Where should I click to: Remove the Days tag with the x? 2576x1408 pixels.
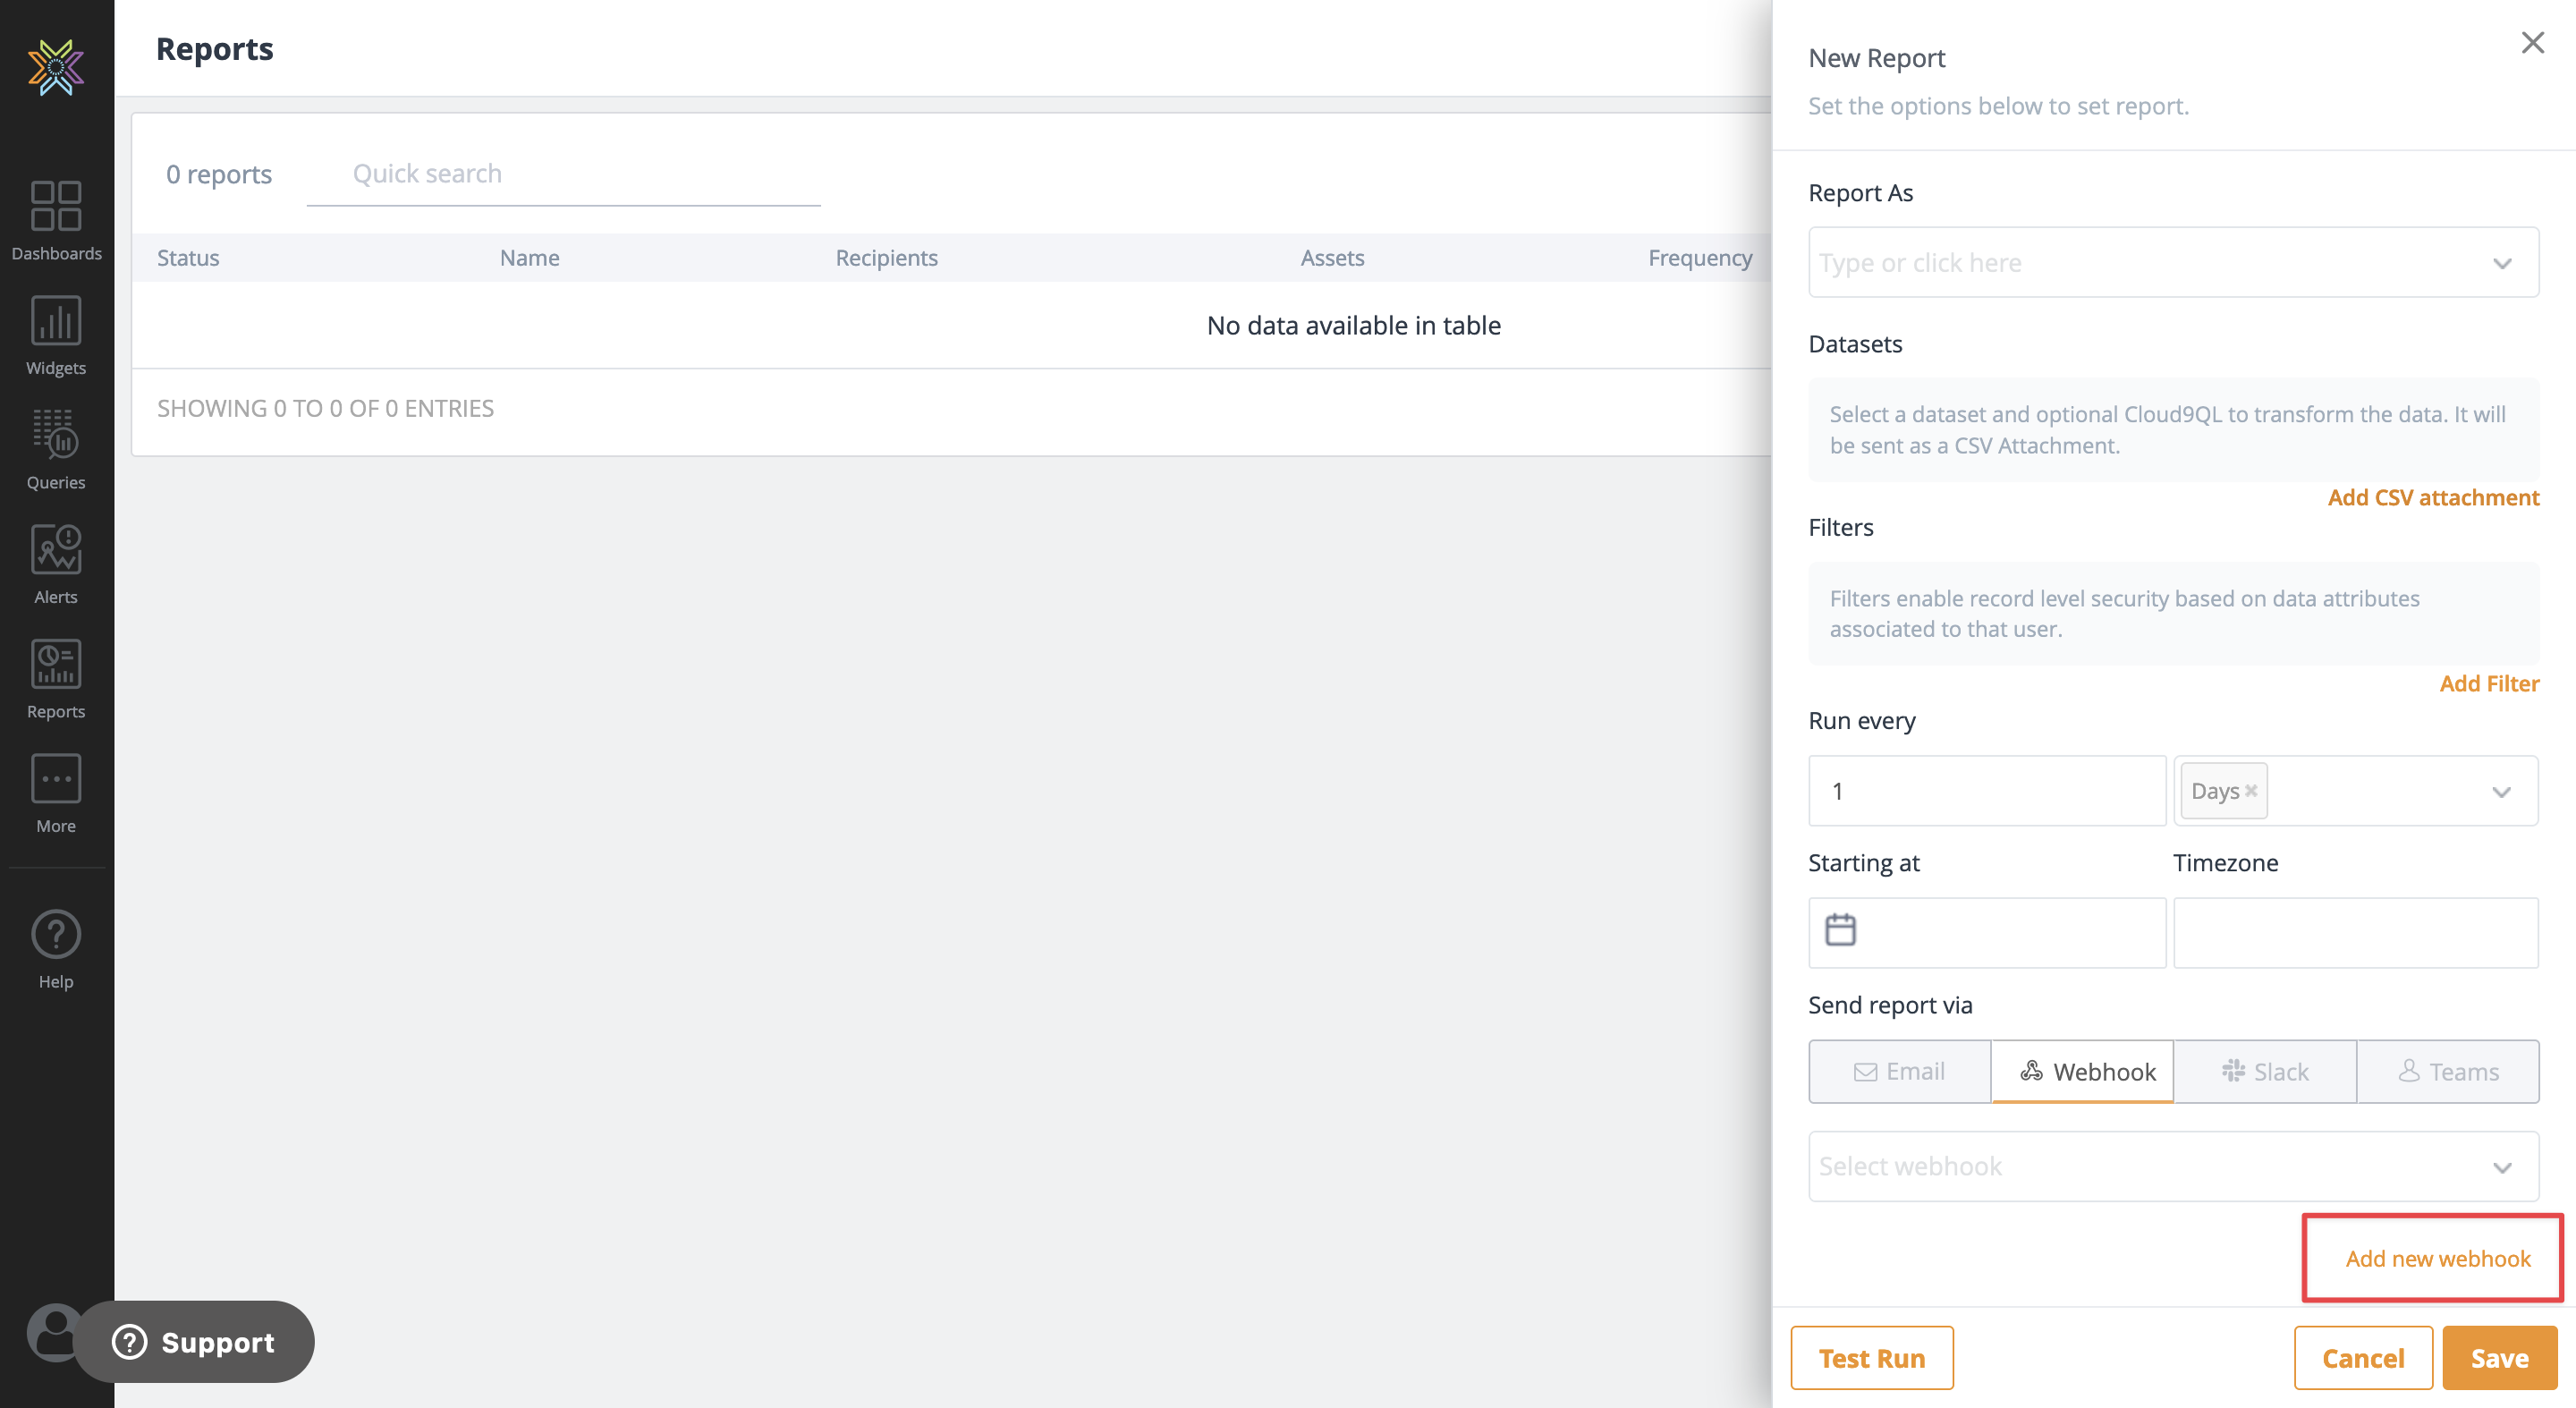(2251, 790)
